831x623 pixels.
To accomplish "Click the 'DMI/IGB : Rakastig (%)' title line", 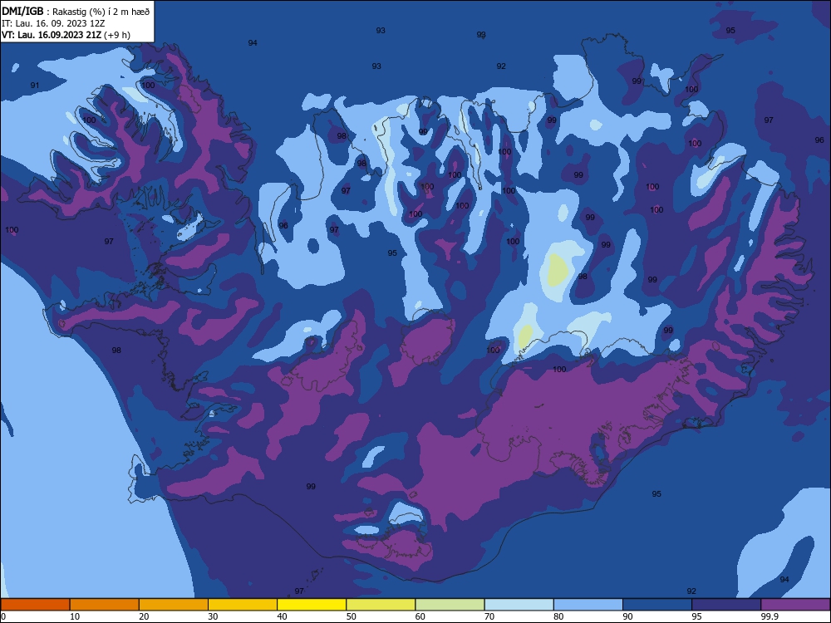I will (76, 11).
